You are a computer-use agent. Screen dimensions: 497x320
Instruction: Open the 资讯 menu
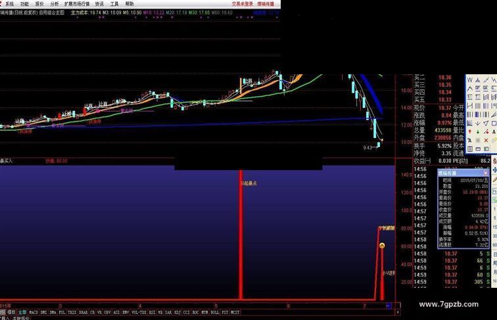point(99,4)
